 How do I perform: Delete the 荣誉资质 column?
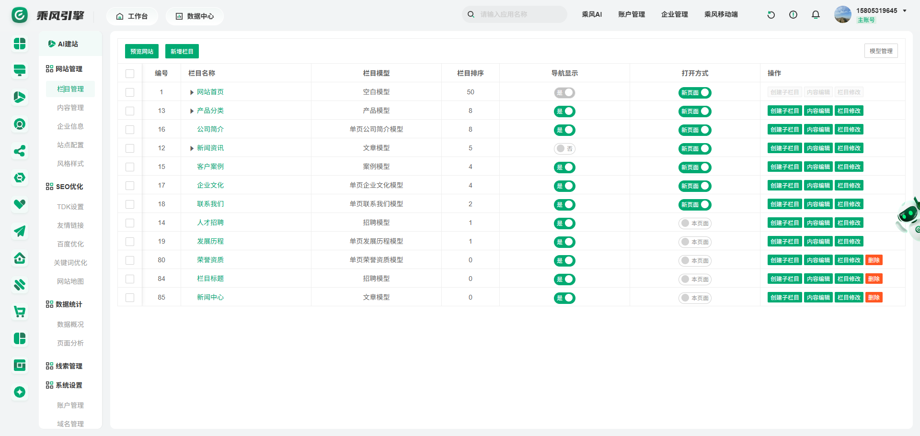click(874, 260)
